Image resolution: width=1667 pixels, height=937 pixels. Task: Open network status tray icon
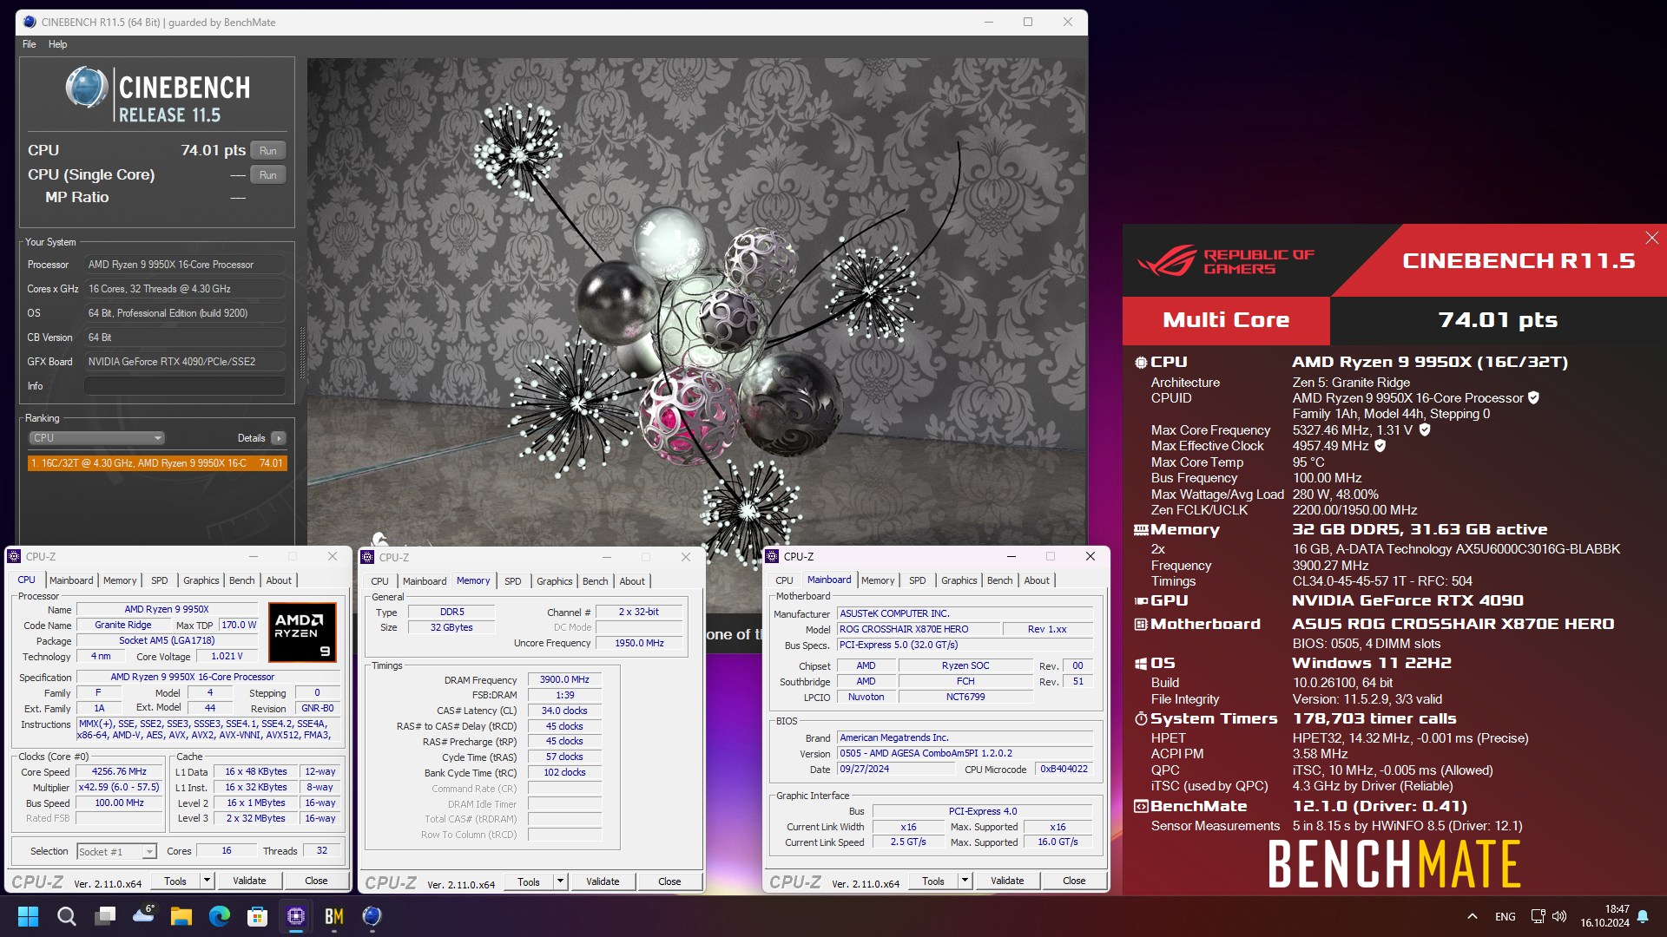pos(1538,916)
